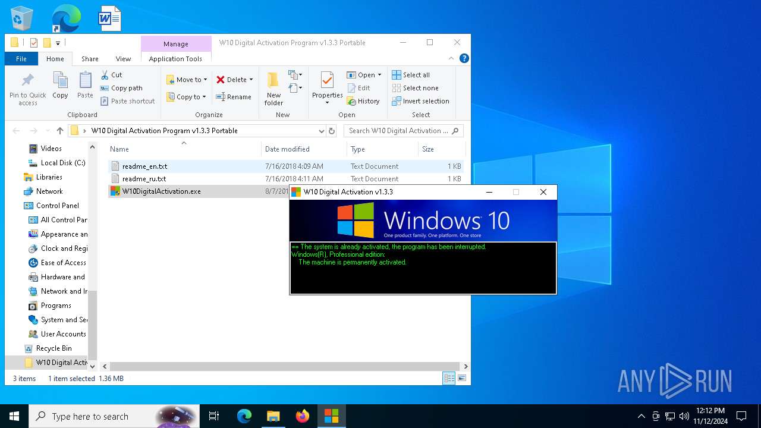The image size is (761, 428).
Task: Open Control Panel in navigation pane
Action: 57,206
